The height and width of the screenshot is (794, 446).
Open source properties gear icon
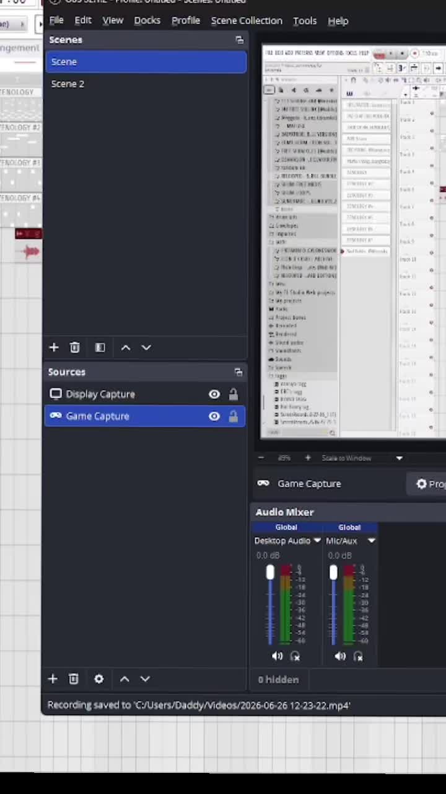click(98, 679)
